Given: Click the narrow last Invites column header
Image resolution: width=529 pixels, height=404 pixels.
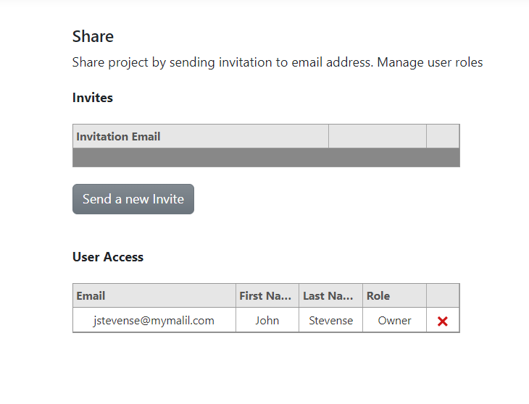Looking at the screenshot, I should click(443, 137).
